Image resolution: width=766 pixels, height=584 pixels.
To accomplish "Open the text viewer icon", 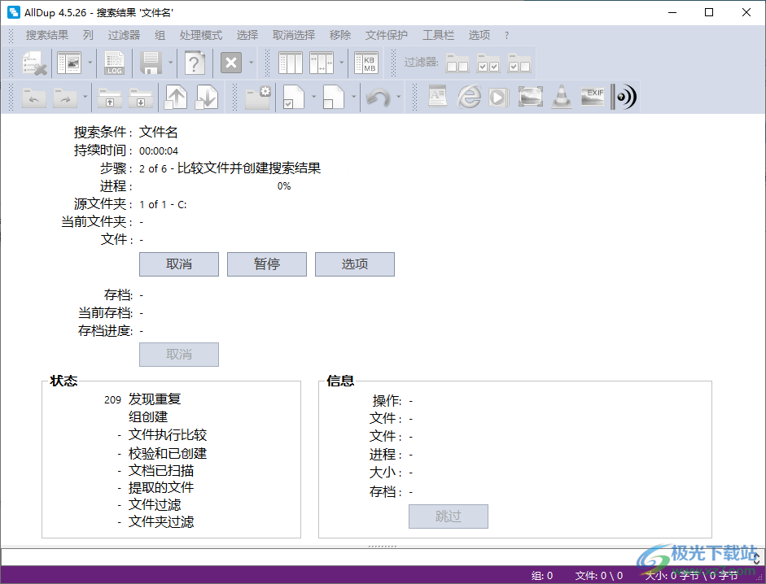I will point(438,96).
